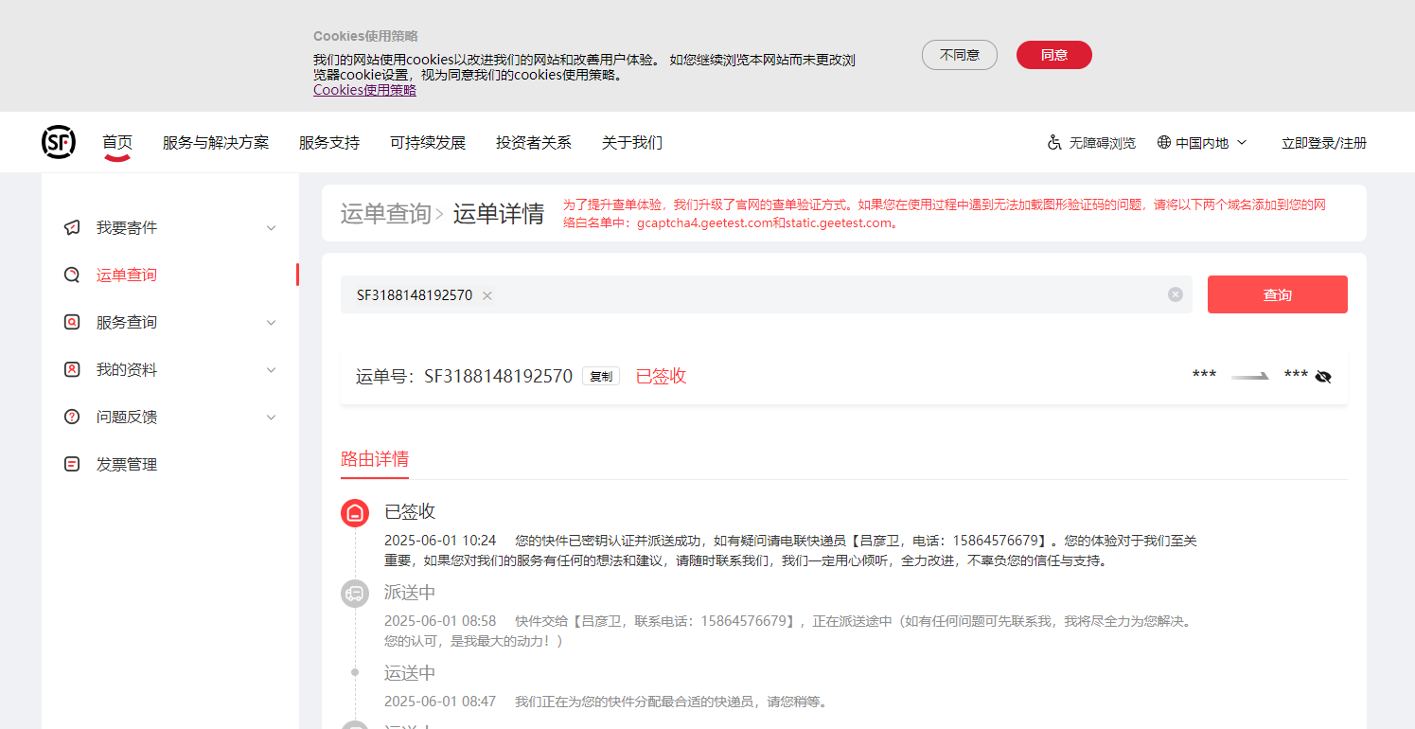Click the 我要寄件 paper plane icon
The height and width of the screenshot is (729, 1415).
[72, 228]
